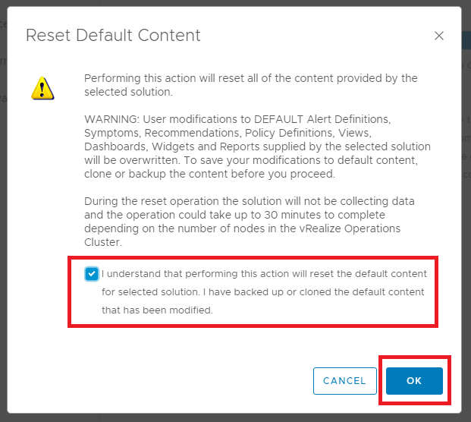
Task: Confirm the reset with OK
Action: [414, 381]
